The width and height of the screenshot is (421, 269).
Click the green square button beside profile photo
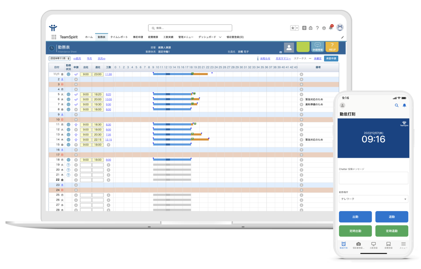pos(303,47)
